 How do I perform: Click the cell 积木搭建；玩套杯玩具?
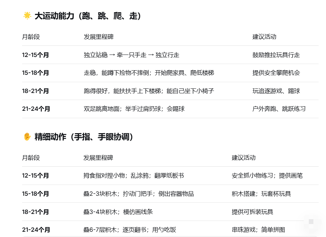coord(262,194)
